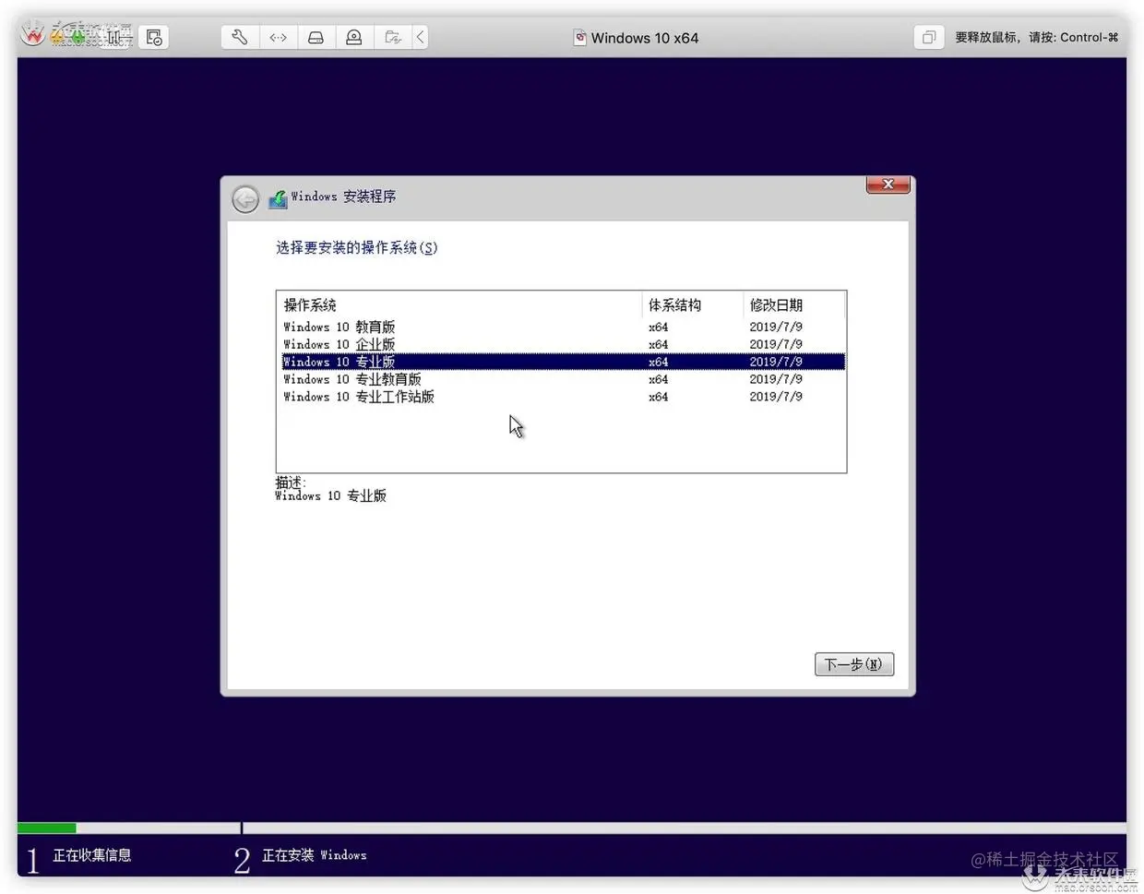This screenshot has height=894, width=1144.
Task: Click the hard disk toolbar icon
Action: point(316,37)
